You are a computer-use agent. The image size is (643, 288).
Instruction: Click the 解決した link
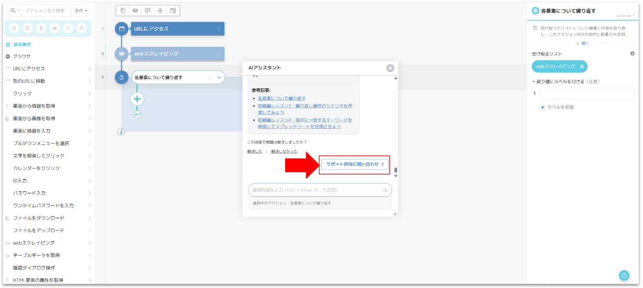[255, 151]
